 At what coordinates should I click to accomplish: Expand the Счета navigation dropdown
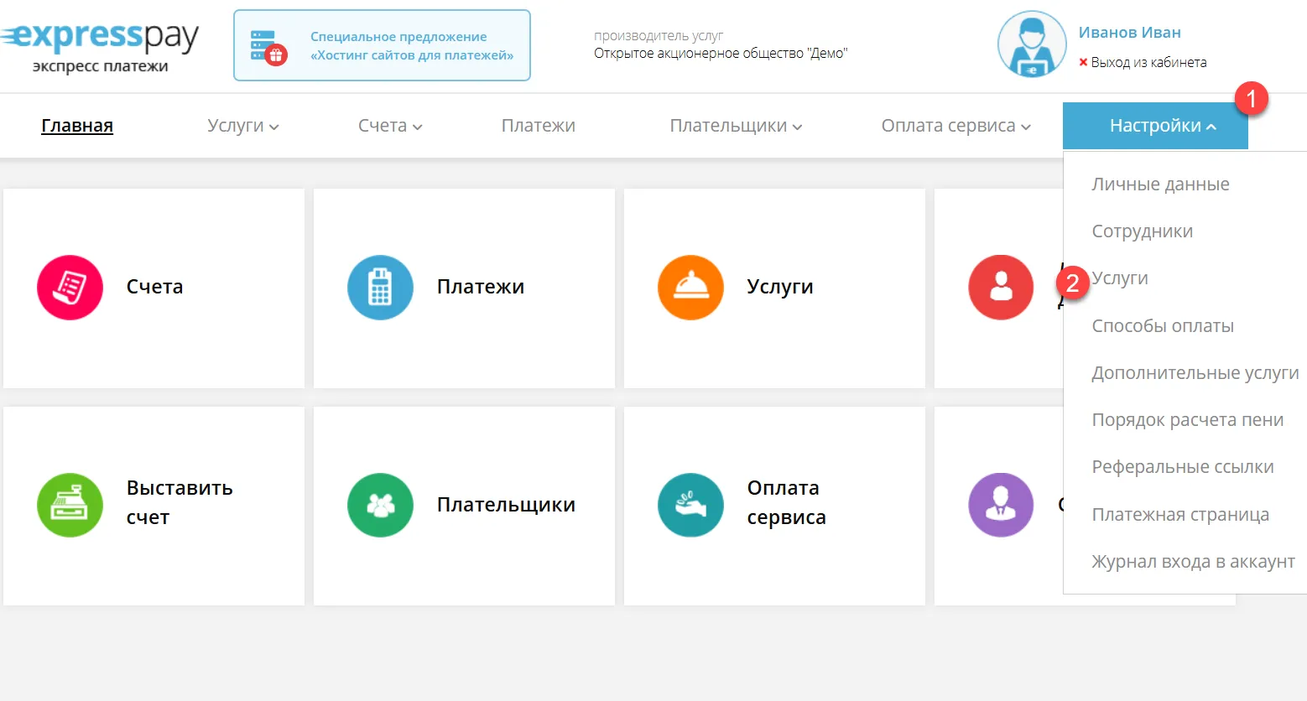tap(389, 125)
